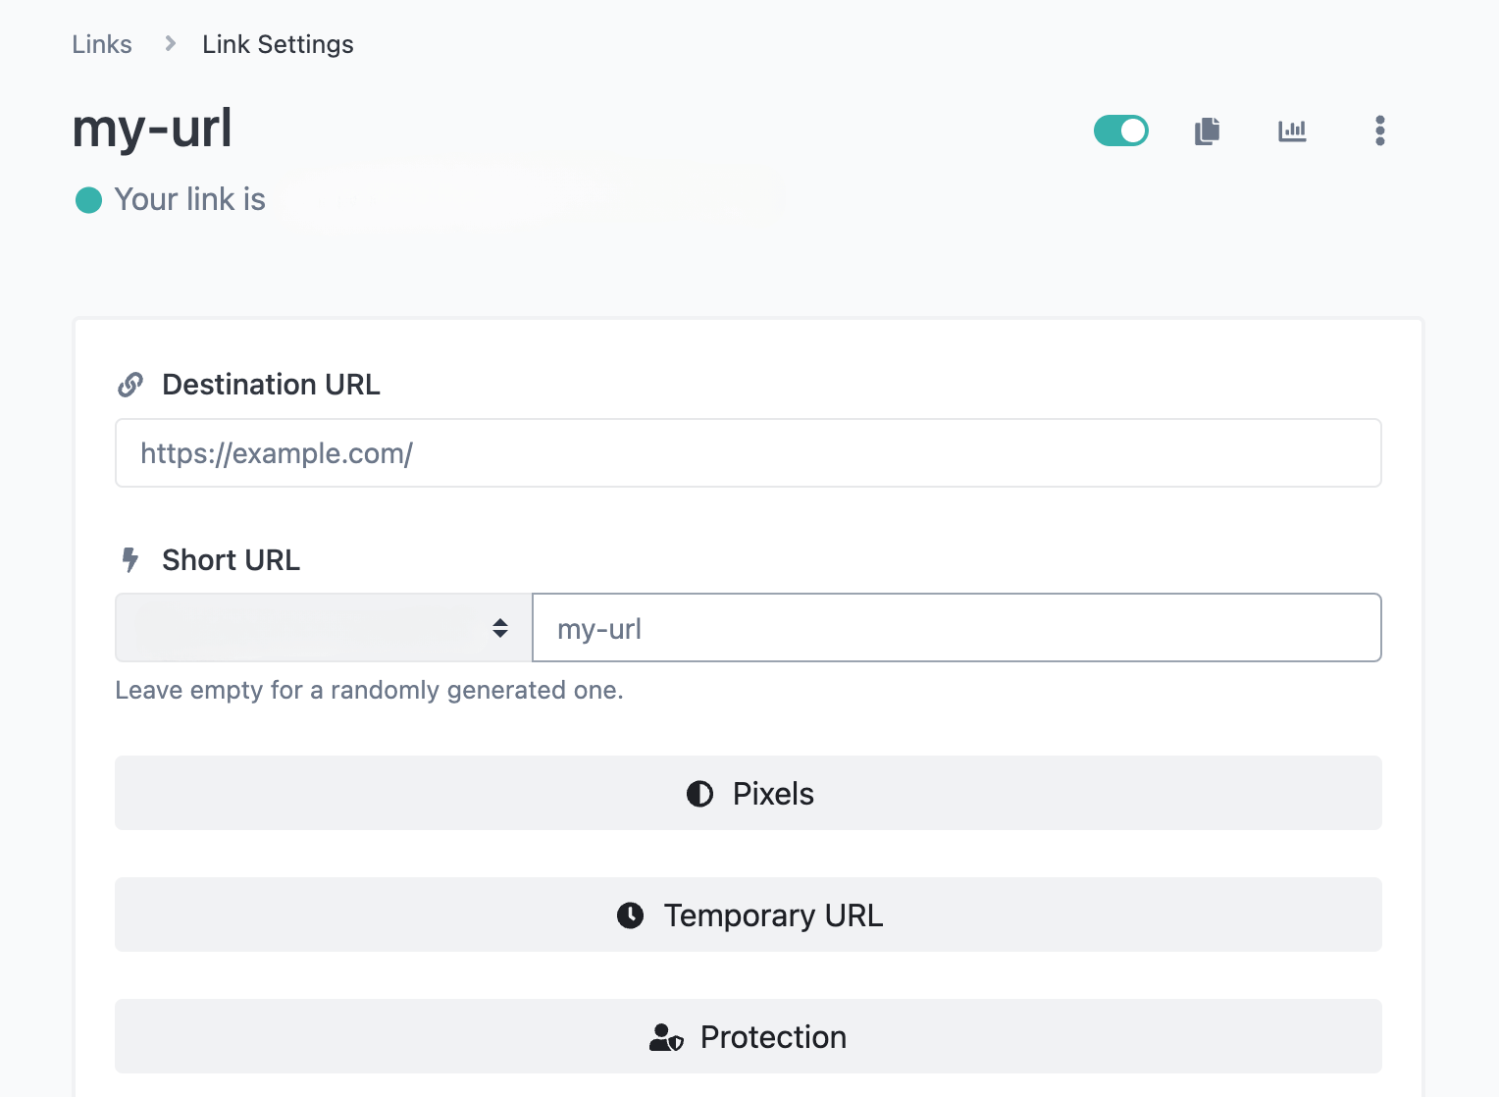Click the Destination URL label
This screenshot has width=1499, height=1097.
[271, 385]
